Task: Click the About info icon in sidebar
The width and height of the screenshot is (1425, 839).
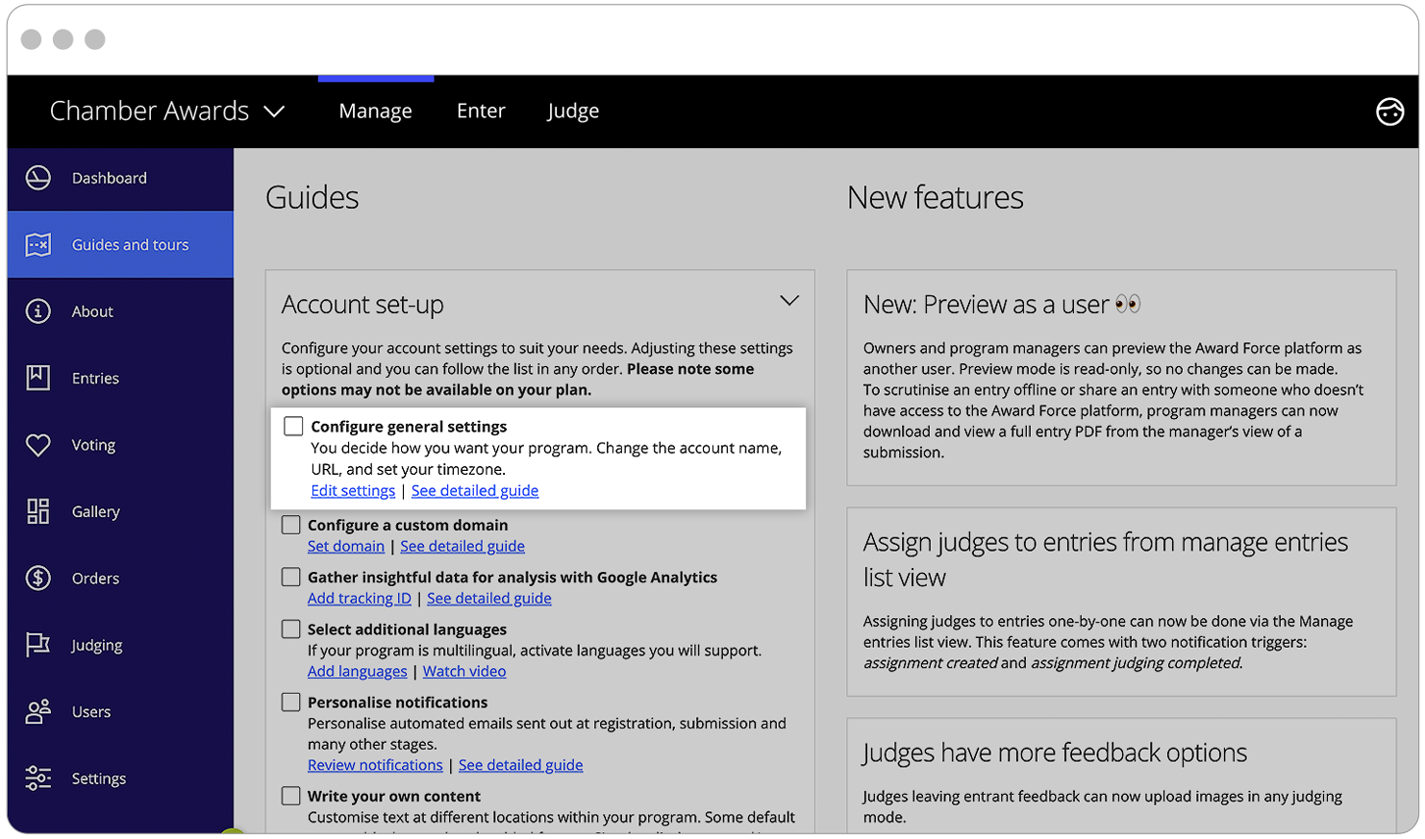Action: pos(38,310)
